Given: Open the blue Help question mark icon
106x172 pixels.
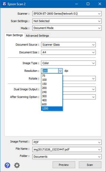Looking at the screenshot, I should click(7, 165).
